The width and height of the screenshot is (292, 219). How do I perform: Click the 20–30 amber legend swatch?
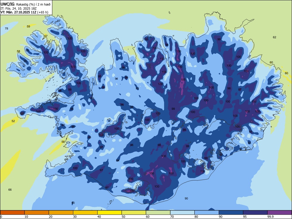61,213
